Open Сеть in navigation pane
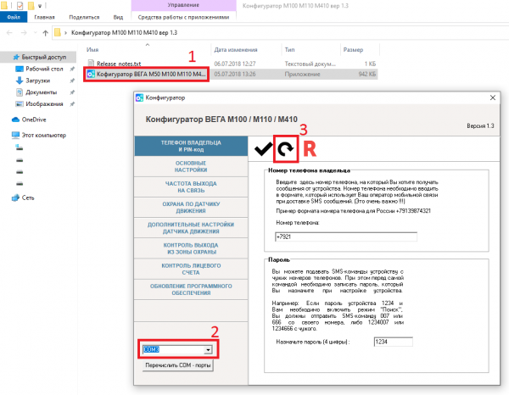The height and width of the screenshot is (395, 509). pyautogui.click(x=28, y=197)
